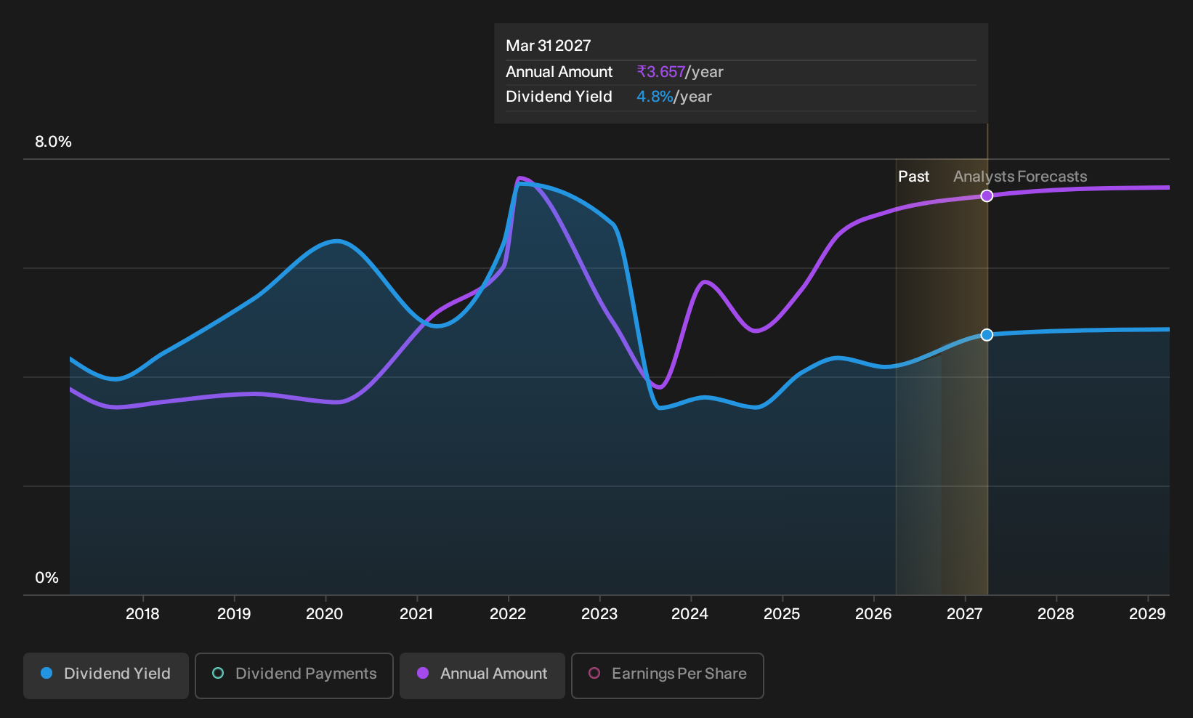Click the hollow circle icon beside Dividend Payments

[218, 673]
